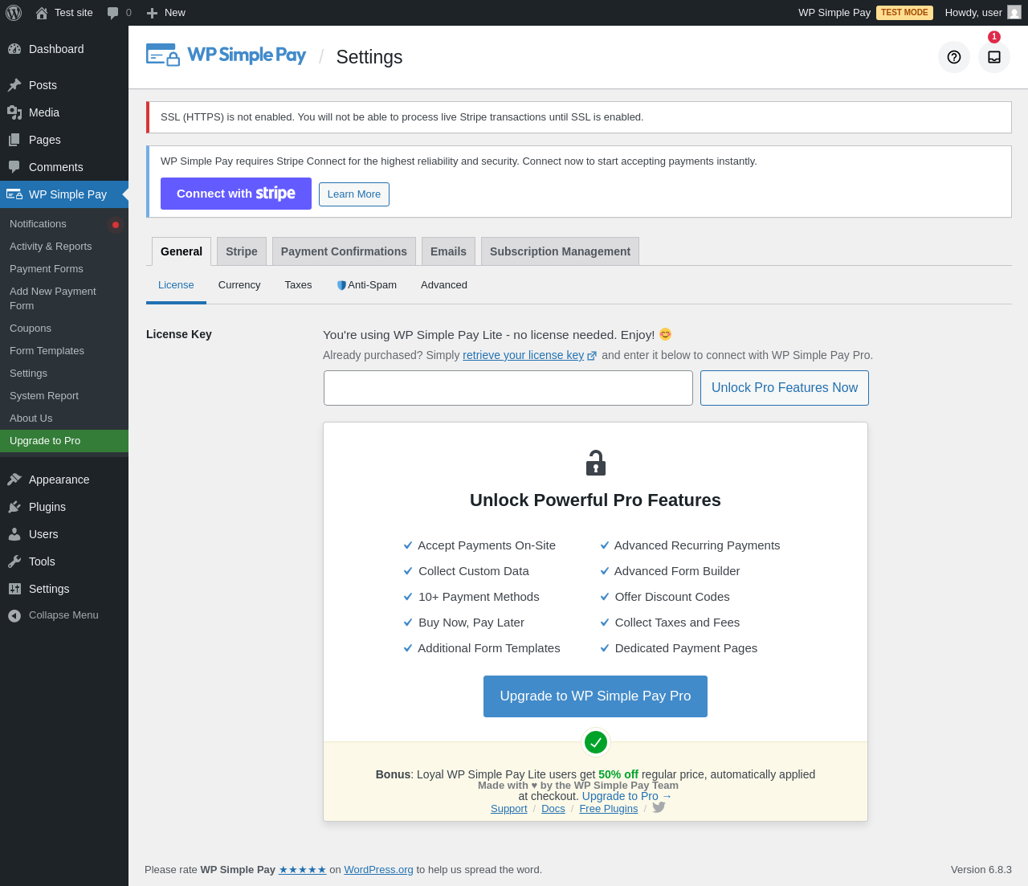This screenshot has width=1028, height=886.
Task: Open Activity & Reports submenu
Action: (64, 247)
